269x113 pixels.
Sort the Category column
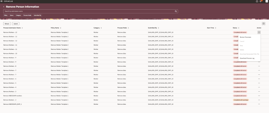[x=101, y=28]
